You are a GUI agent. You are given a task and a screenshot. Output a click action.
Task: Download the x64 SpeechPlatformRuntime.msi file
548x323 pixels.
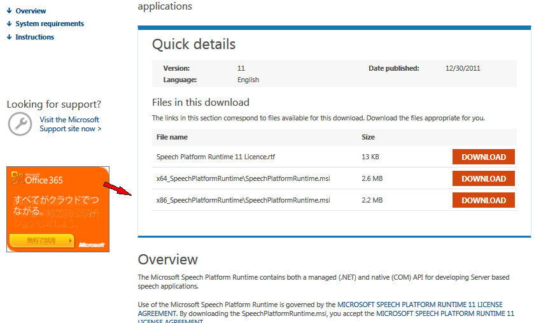pos(483,179)
